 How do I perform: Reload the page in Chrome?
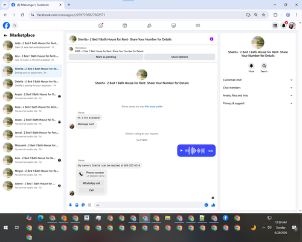click(22, 15)
